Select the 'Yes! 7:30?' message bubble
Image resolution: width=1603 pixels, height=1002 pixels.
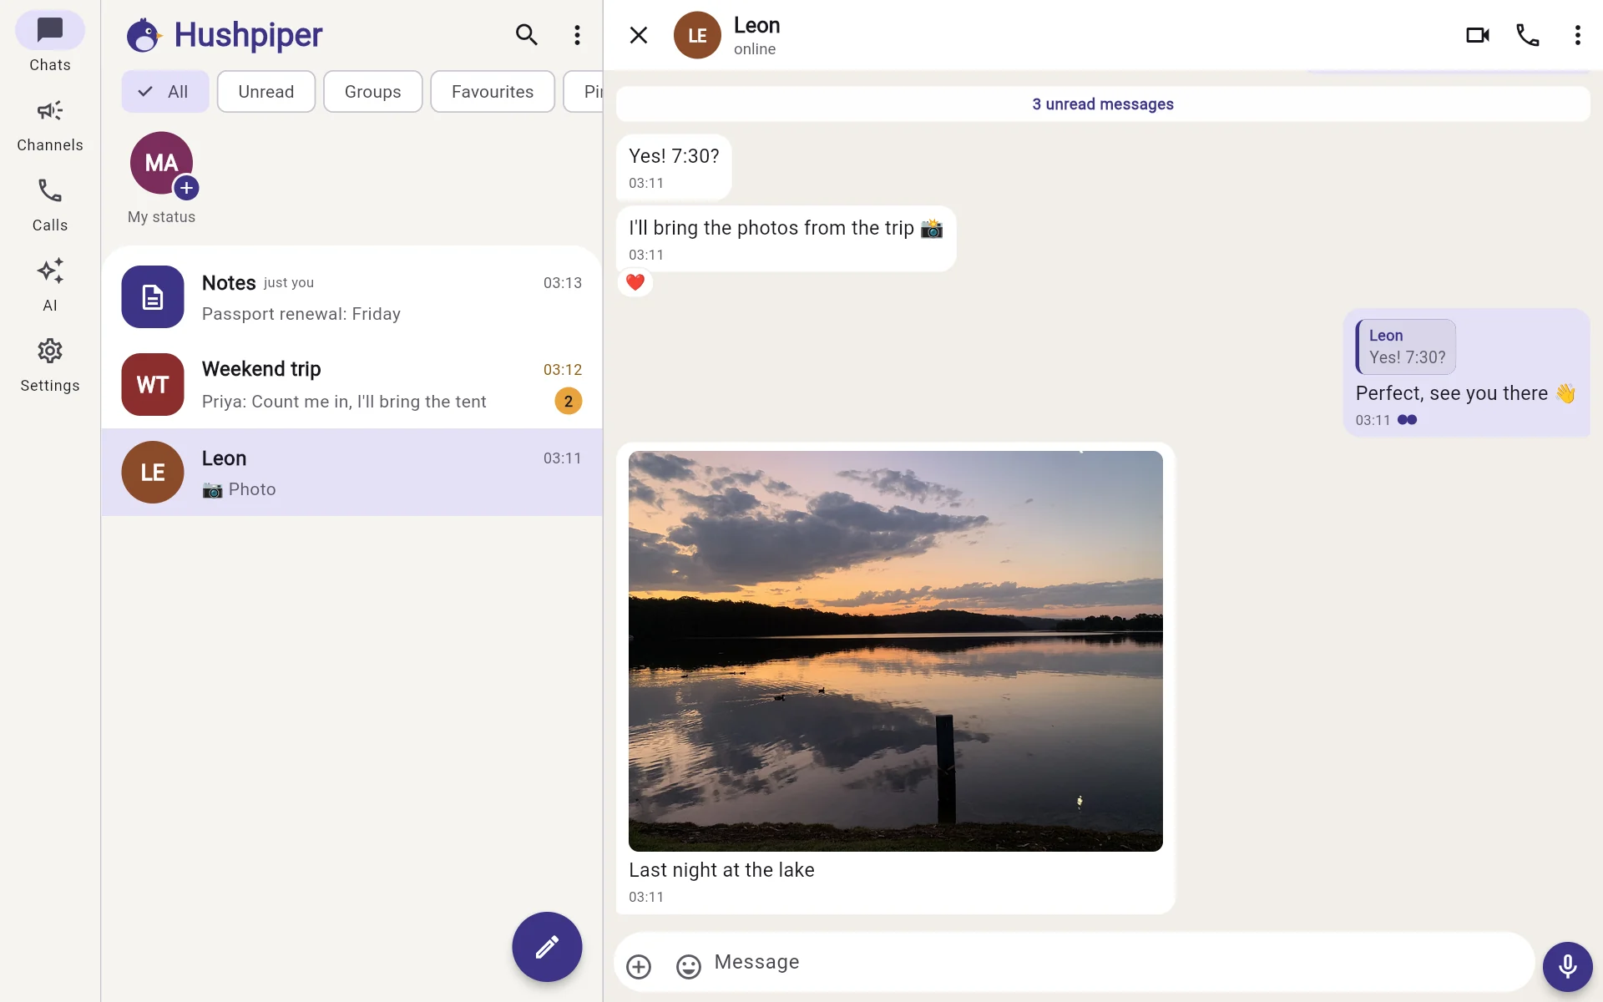674,168
